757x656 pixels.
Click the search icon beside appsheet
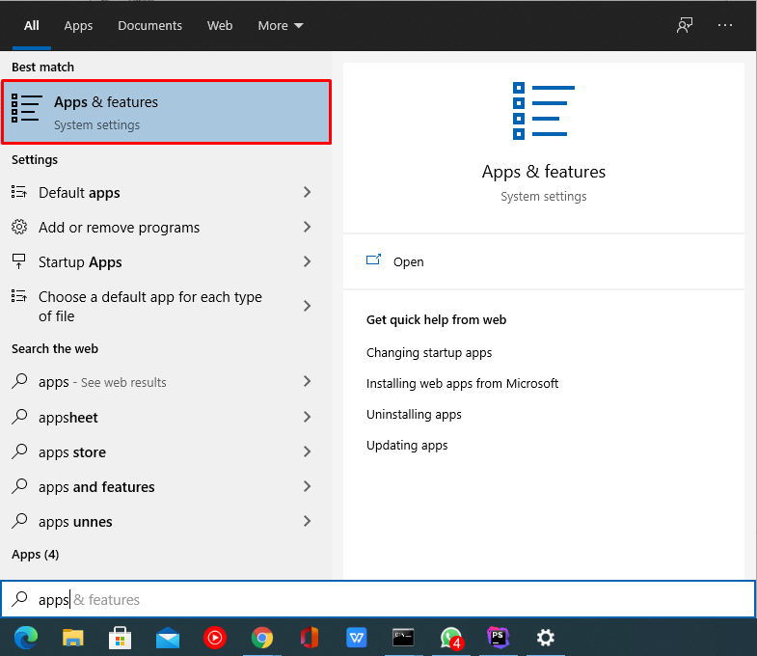tap(20, 417)
